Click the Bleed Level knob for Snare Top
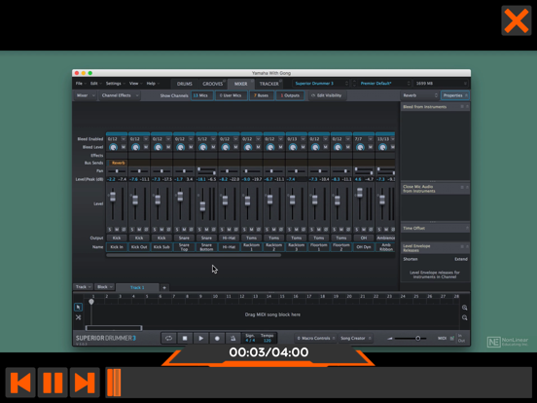This screenshot has width=537, height=403. 181,147
